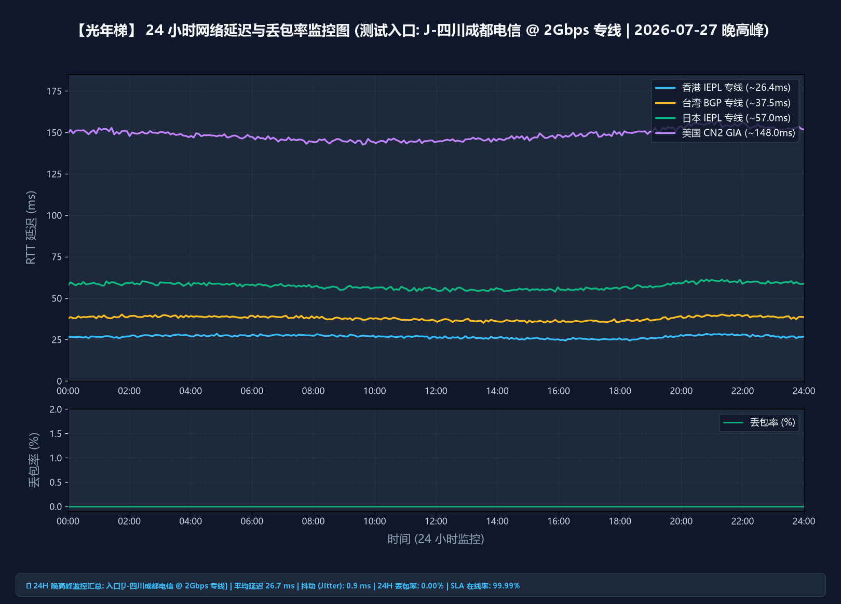Click the 日本 IEPL 专线 legend entry
The image size is (841, 604).
(723, 118)
